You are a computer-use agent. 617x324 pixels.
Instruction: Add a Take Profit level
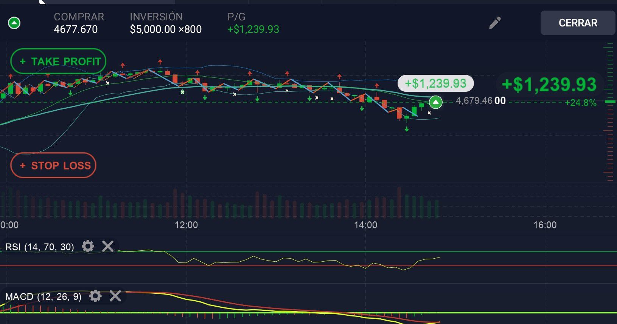59,61
